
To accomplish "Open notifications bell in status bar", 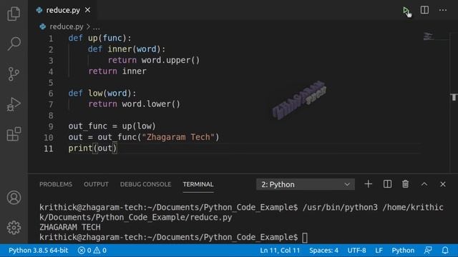I will pos(445,251).
